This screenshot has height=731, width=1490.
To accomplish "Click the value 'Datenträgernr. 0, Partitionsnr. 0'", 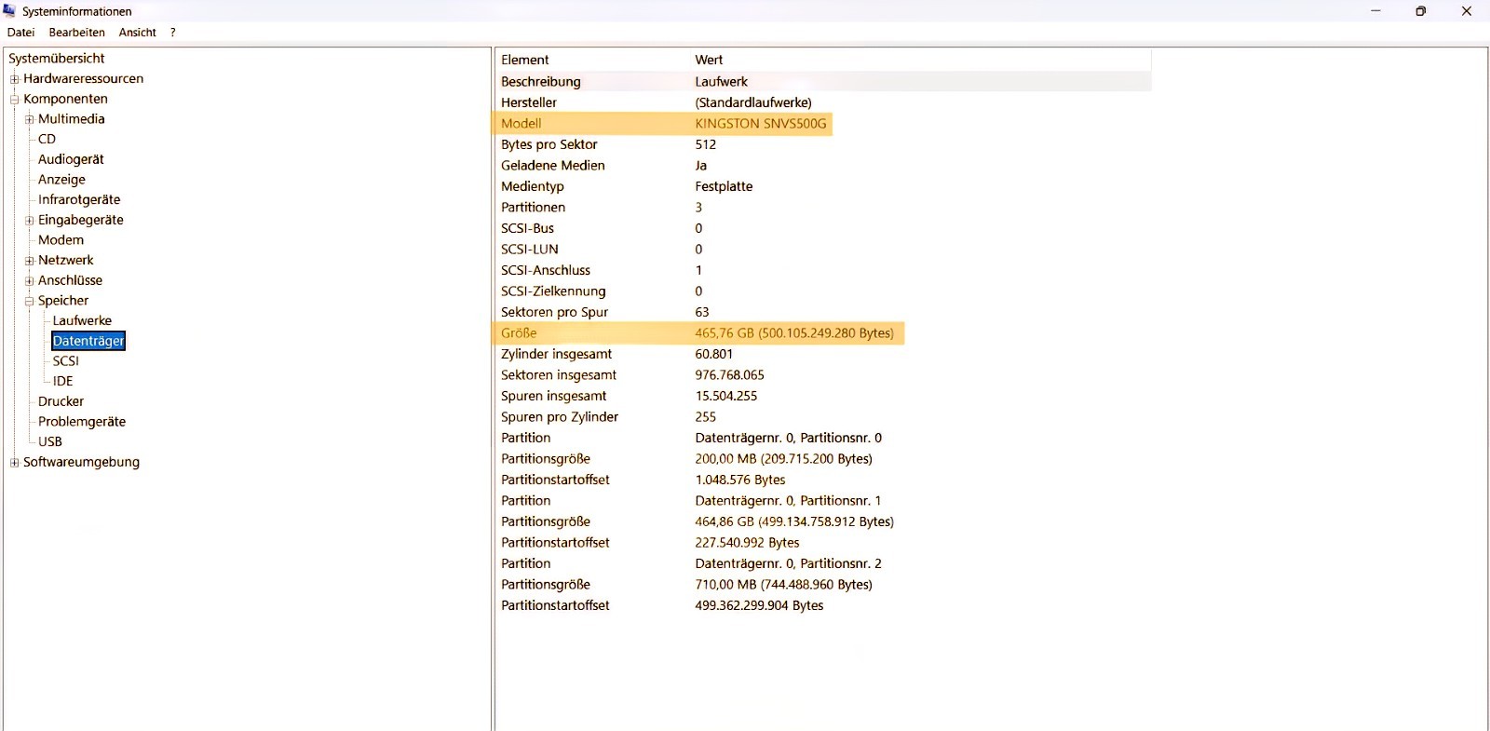I will (788, 438).
